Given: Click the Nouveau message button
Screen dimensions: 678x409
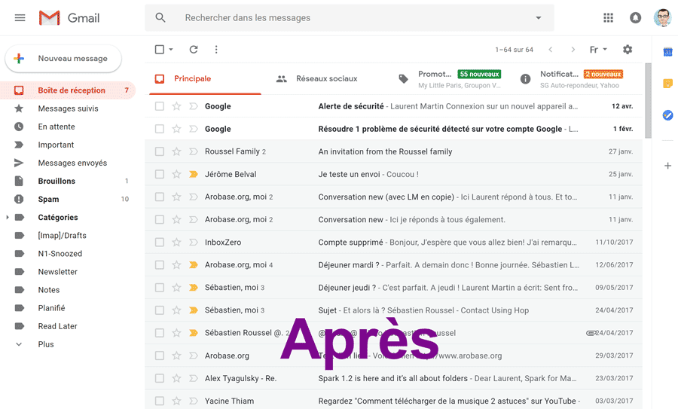Looking at the screenshot, I should [63, 59].
